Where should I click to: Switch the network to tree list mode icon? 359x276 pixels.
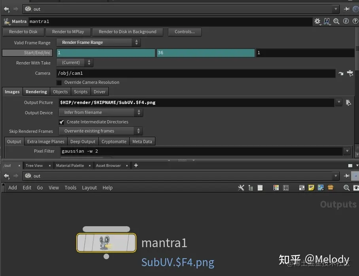click(x=251, y=188)
